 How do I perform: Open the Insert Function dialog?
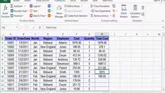5,11
